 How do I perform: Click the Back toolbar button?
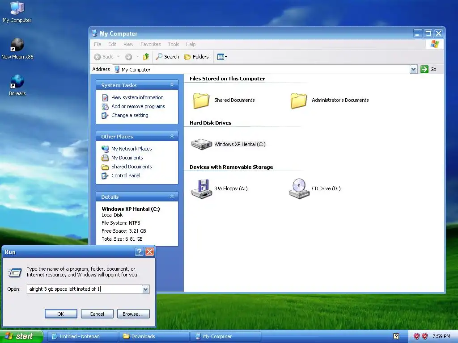[x=103, y=57]
